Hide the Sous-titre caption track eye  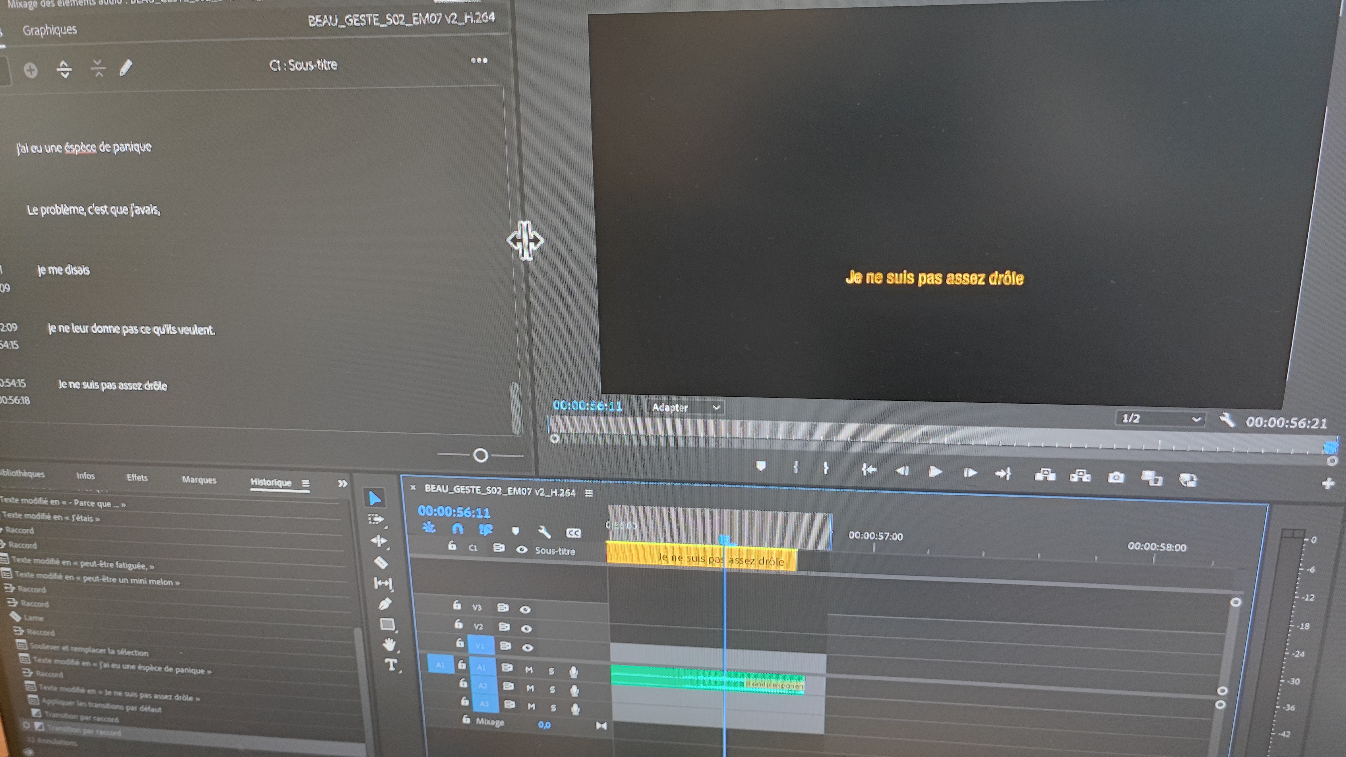pyautogui.click(x=522, y=550)
